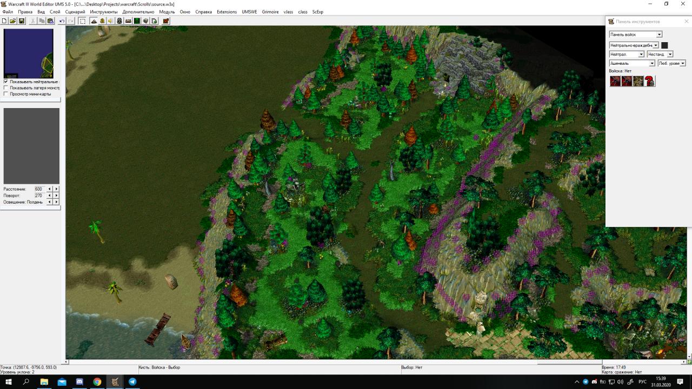Open the 'Нейтрально-враждебный' player dropdown

[656, 45]
